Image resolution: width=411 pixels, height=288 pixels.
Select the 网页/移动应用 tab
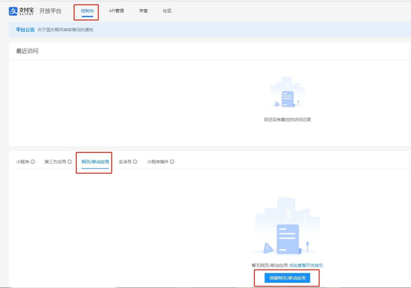point(95,162)
